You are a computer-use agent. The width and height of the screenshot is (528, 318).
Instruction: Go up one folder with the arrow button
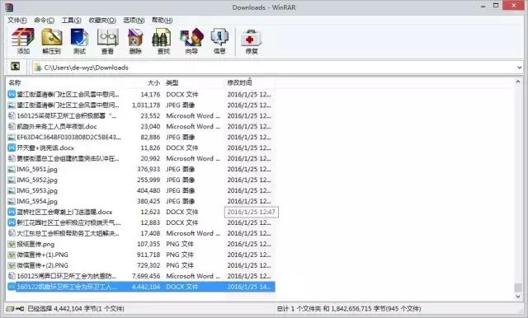[x=15, y=66]
